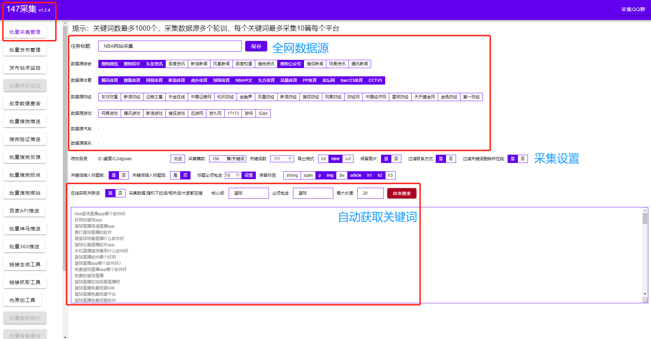This screenshot has height=339, width=651.
Task: Open 收录数据查询 in the sidebar
Action: click(24, 103)
